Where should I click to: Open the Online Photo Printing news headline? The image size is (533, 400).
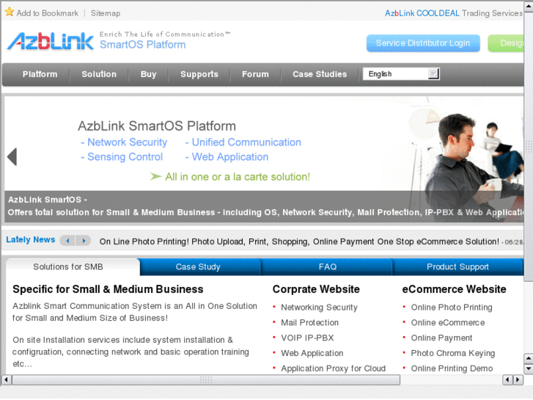pos(299,241)
